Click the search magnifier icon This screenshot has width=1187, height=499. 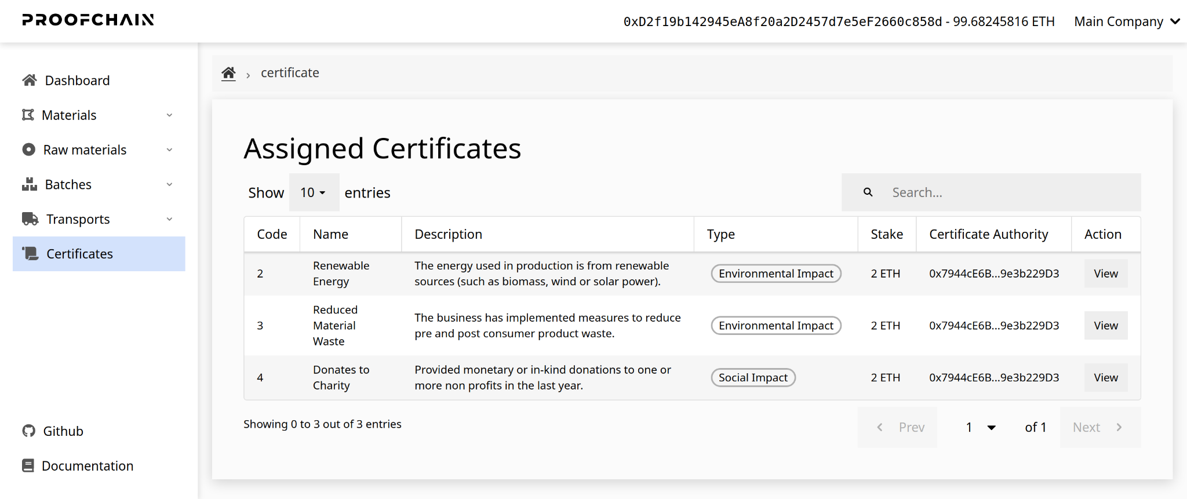pos(868,192)
